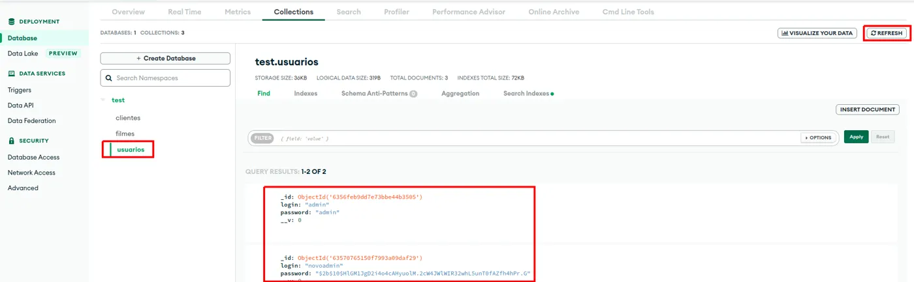Open the clientes collection

(128, 118)
